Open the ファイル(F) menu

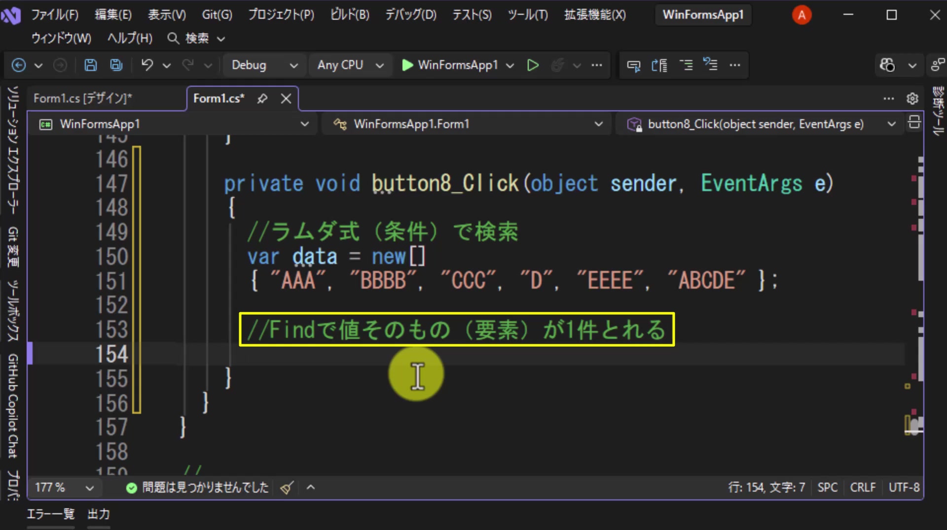tap(55, 15)
